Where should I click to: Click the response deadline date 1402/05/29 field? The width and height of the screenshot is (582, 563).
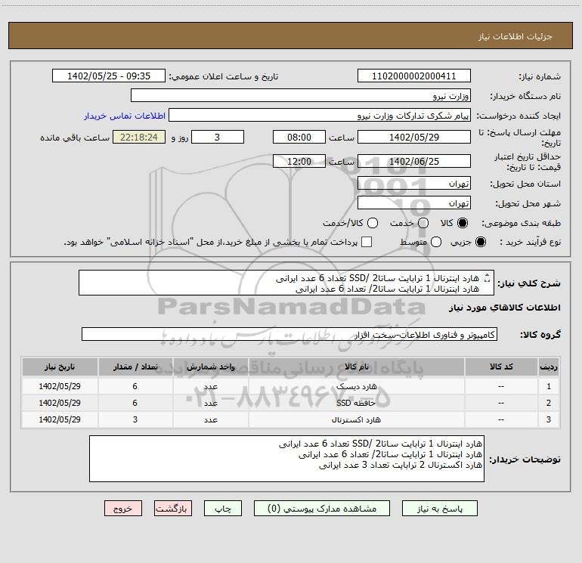414,137
